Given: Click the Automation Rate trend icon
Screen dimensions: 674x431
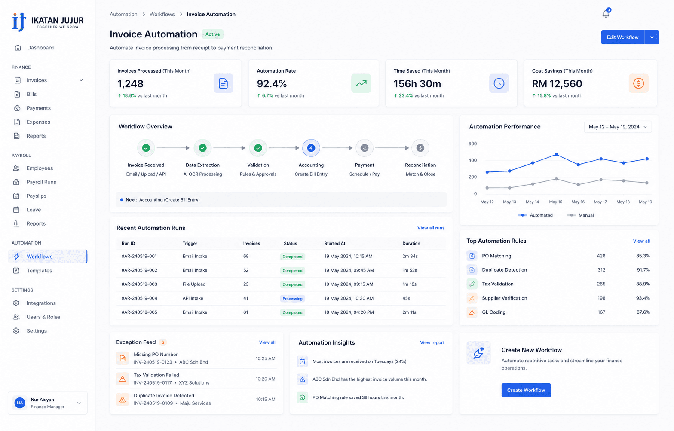Looking at the screenshot, I should point(361,83).
